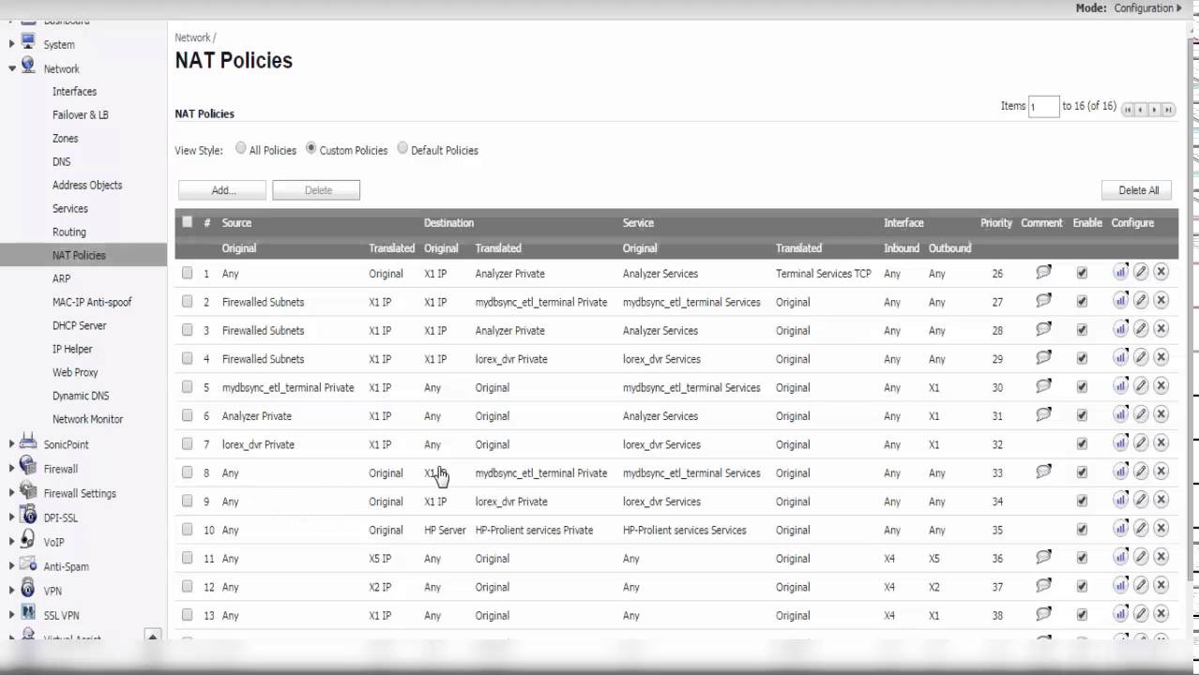Go to first page of items
1199x675 pixels.
tap(1128, 110)
